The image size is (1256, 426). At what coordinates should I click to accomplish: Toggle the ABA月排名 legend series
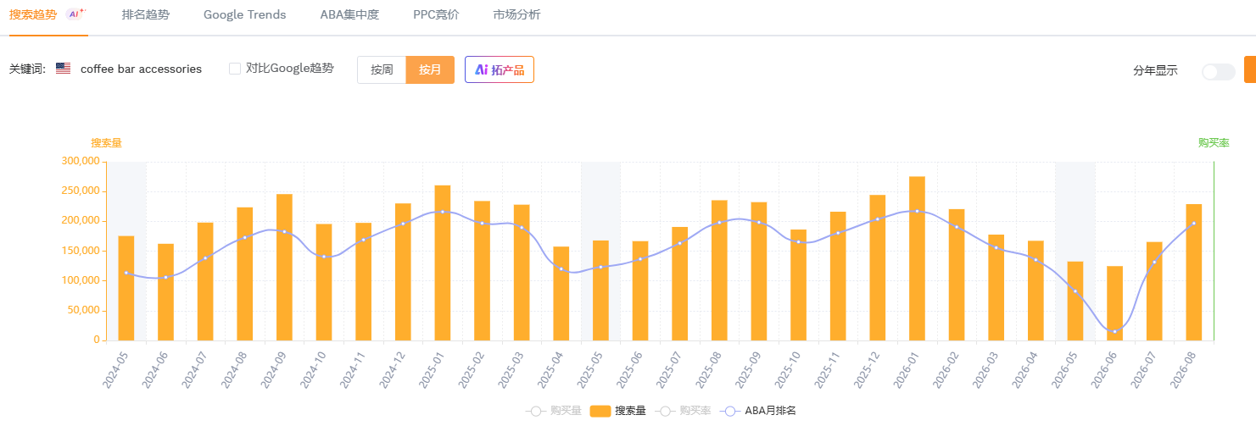tap(758, 411)
